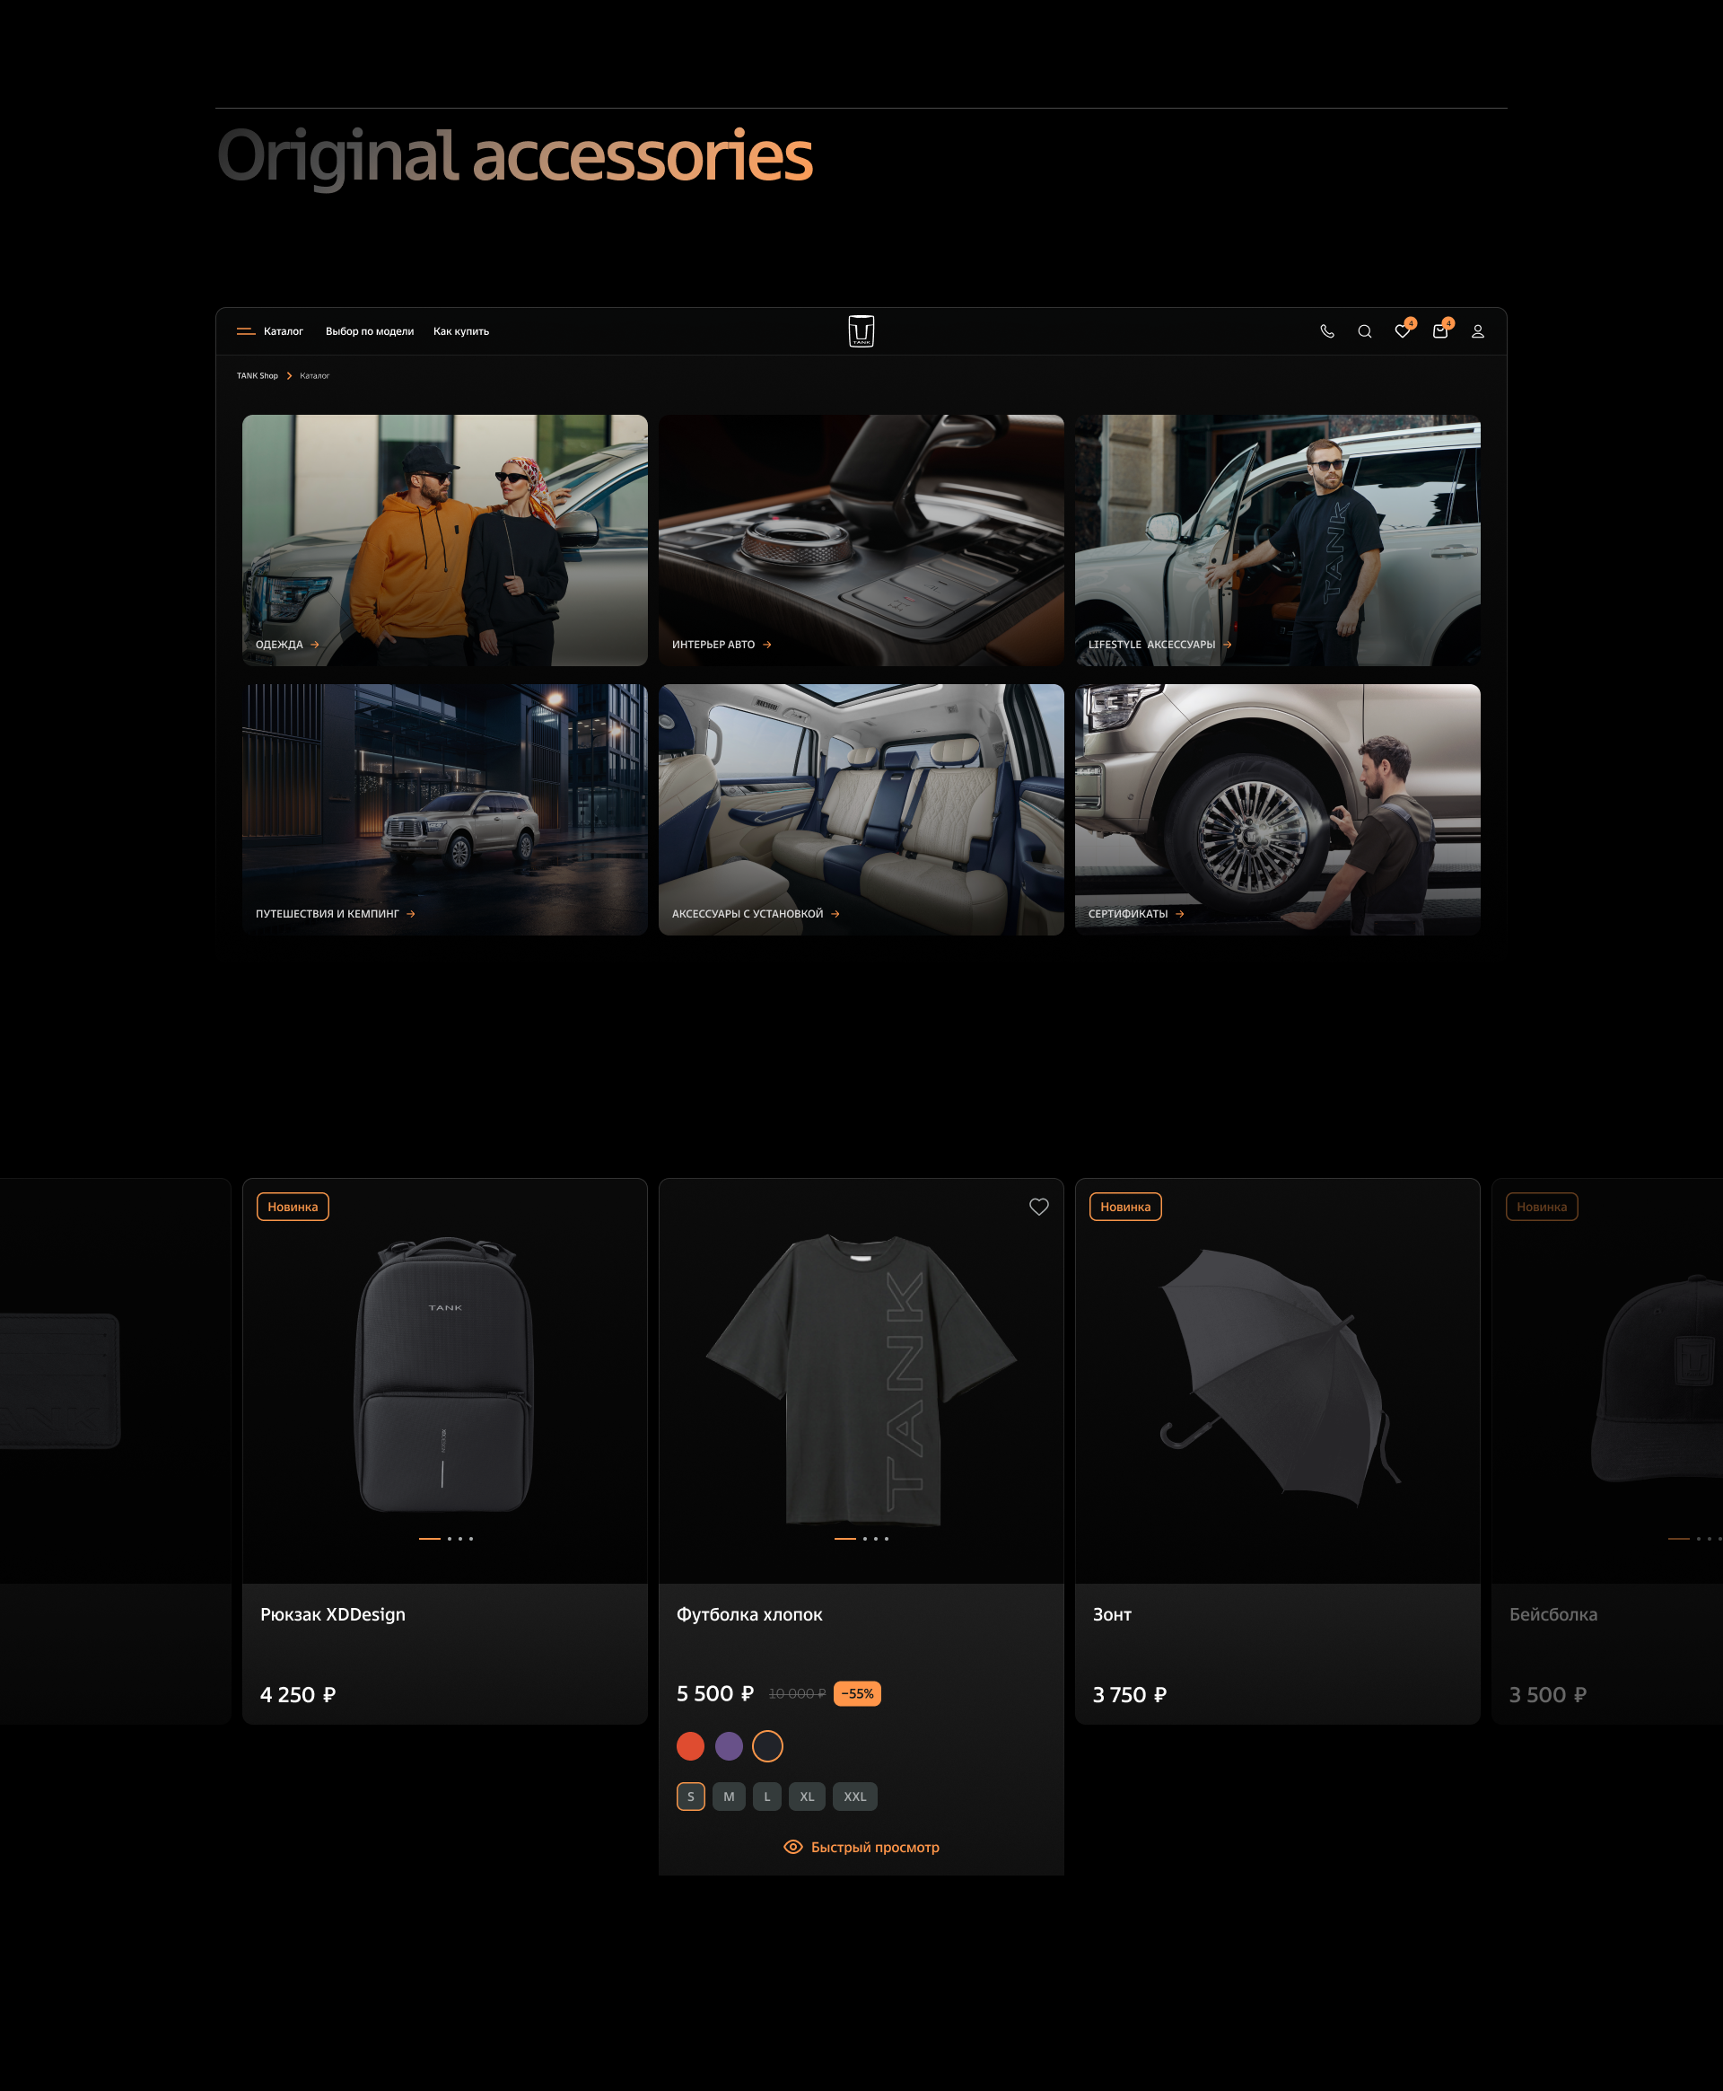Click the crossed-out price 10 000 ₽
The height and width of the screenshot is (2091, 1723).
point(797,1694)
